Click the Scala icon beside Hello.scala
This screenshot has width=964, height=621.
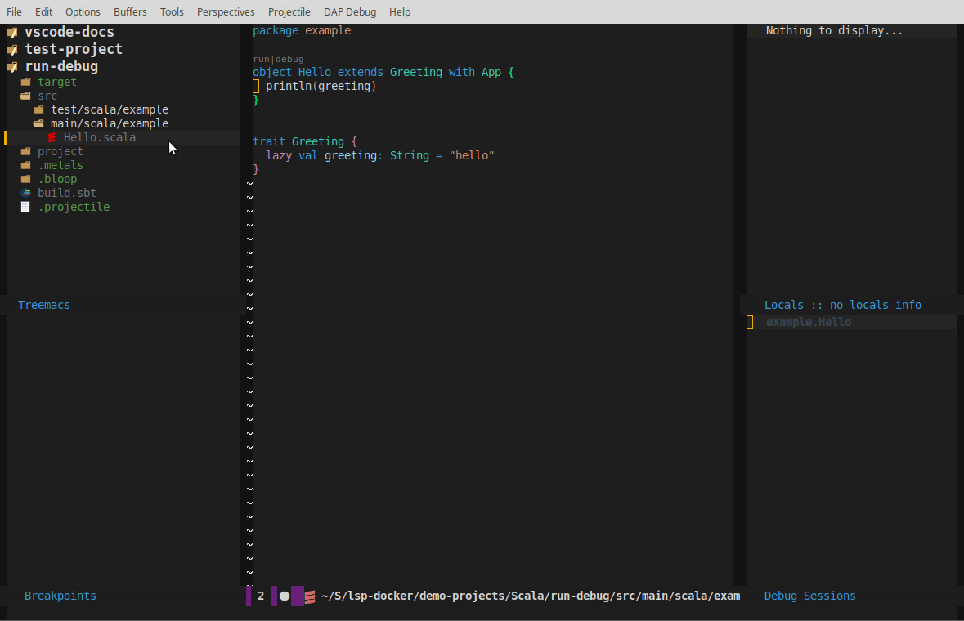point(52,137)
